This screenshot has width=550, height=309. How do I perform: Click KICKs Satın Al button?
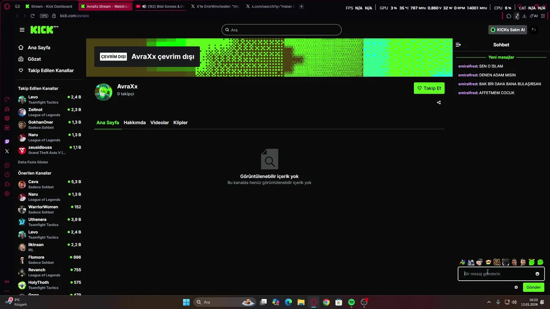[507, 30]
